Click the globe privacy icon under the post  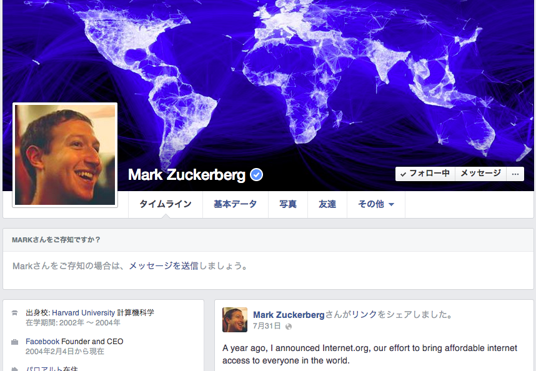pyautogui.click(x=289, y=327)
